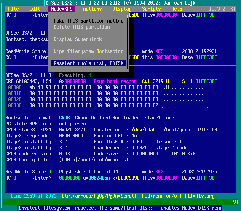
Task: Collapse the open Mode=XFS menu
Action: click(x=62, y=9)
